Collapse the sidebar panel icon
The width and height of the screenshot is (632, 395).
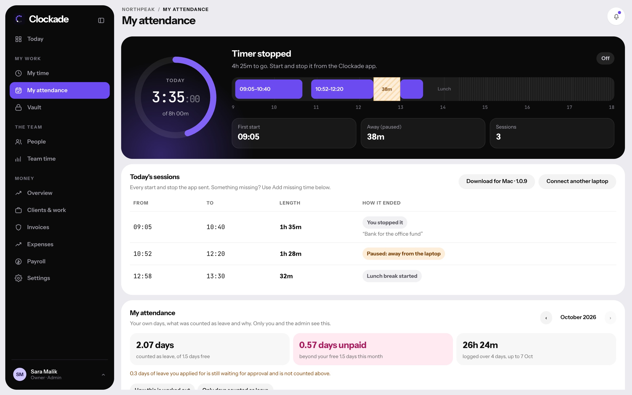[x=101, y=20]
